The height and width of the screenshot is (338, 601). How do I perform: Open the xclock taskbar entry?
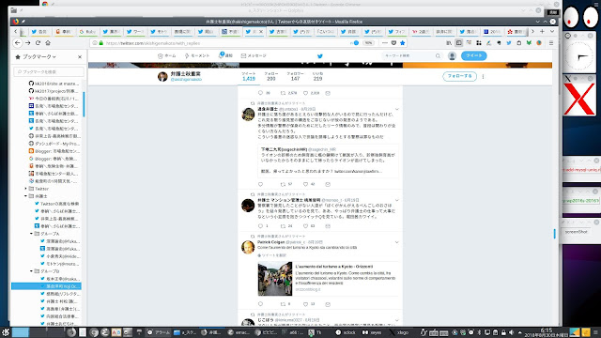pos(346,332)
